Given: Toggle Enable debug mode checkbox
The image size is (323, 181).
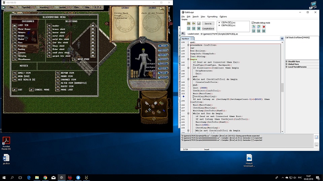Looking at the screenshot, I should click(253, 22).
